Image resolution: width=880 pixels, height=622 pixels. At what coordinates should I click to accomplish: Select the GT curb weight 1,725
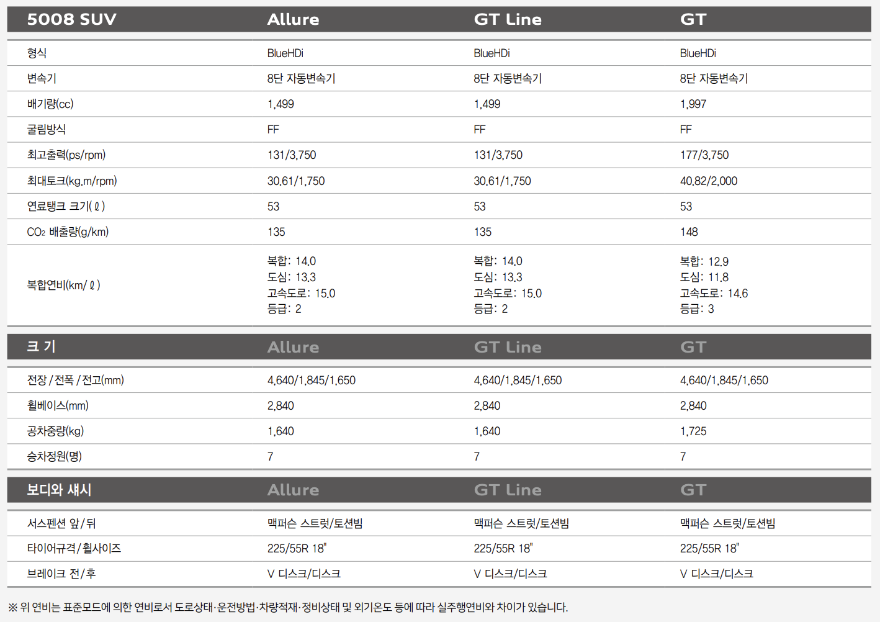(693, 431)
